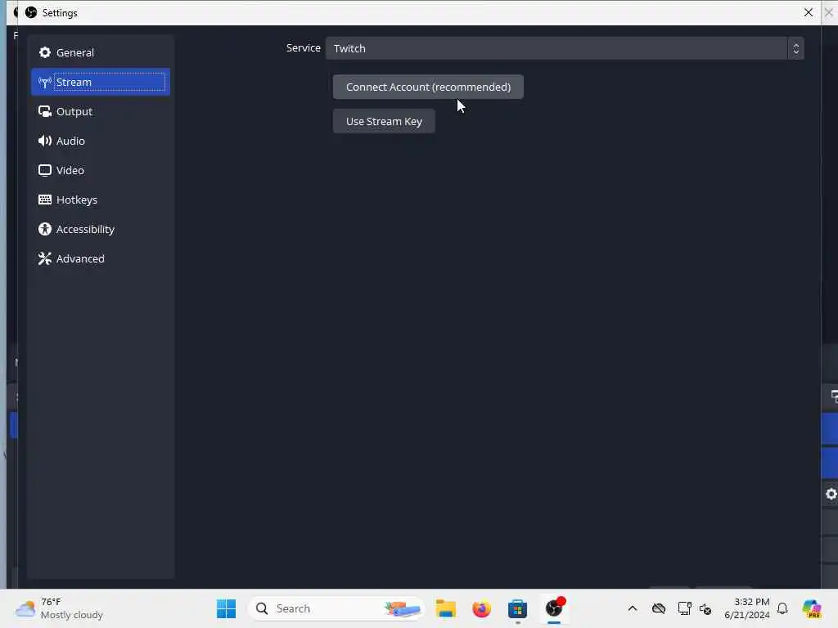Open the General settings section
The height and width of the screenshot is (628, 838).
[101, 52]
